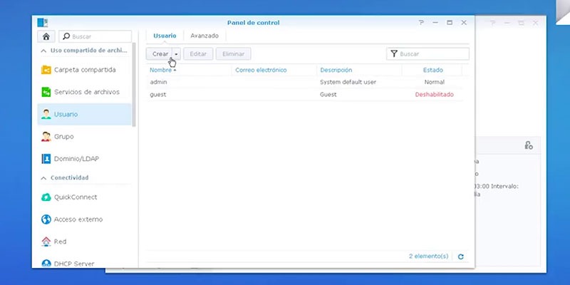This screenshot has height=285, width=570.
Task: Click the Crear button
Action: point(160,54)
